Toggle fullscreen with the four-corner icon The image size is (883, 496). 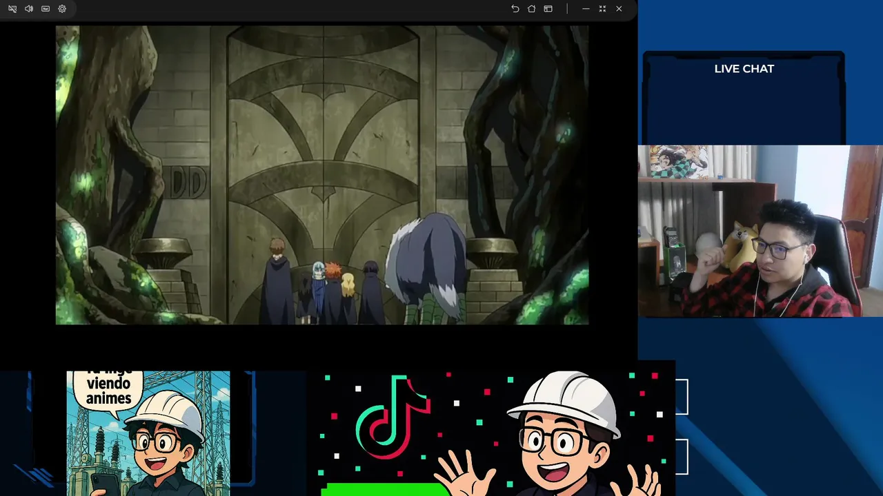click(602, 9)
